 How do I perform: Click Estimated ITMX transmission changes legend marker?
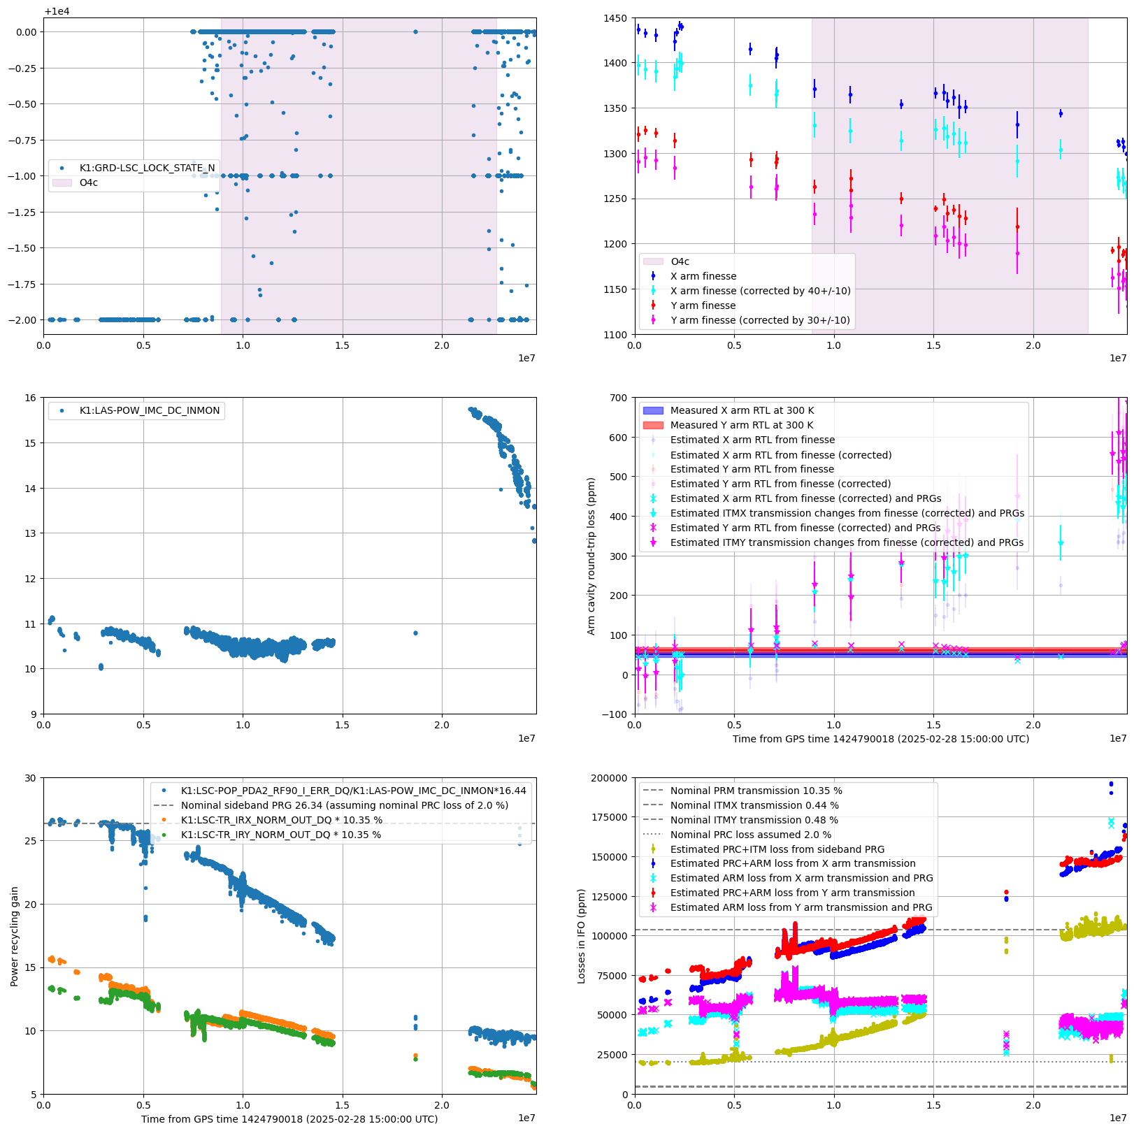pyautogui.click(x=653, y=513)
